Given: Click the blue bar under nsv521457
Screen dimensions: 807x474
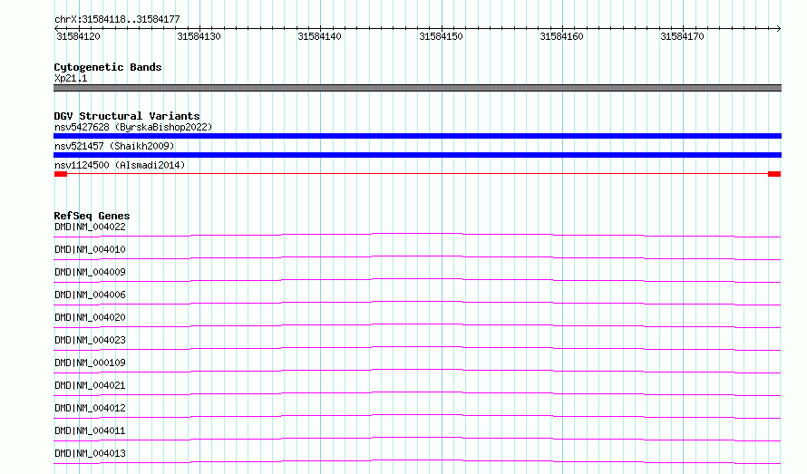Looking at the screenshot, I should 417,155.
